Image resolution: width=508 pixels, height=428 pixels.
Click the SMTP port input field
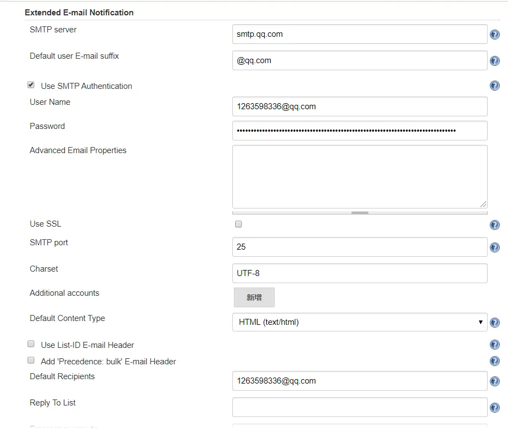click(x=359, y=247)
